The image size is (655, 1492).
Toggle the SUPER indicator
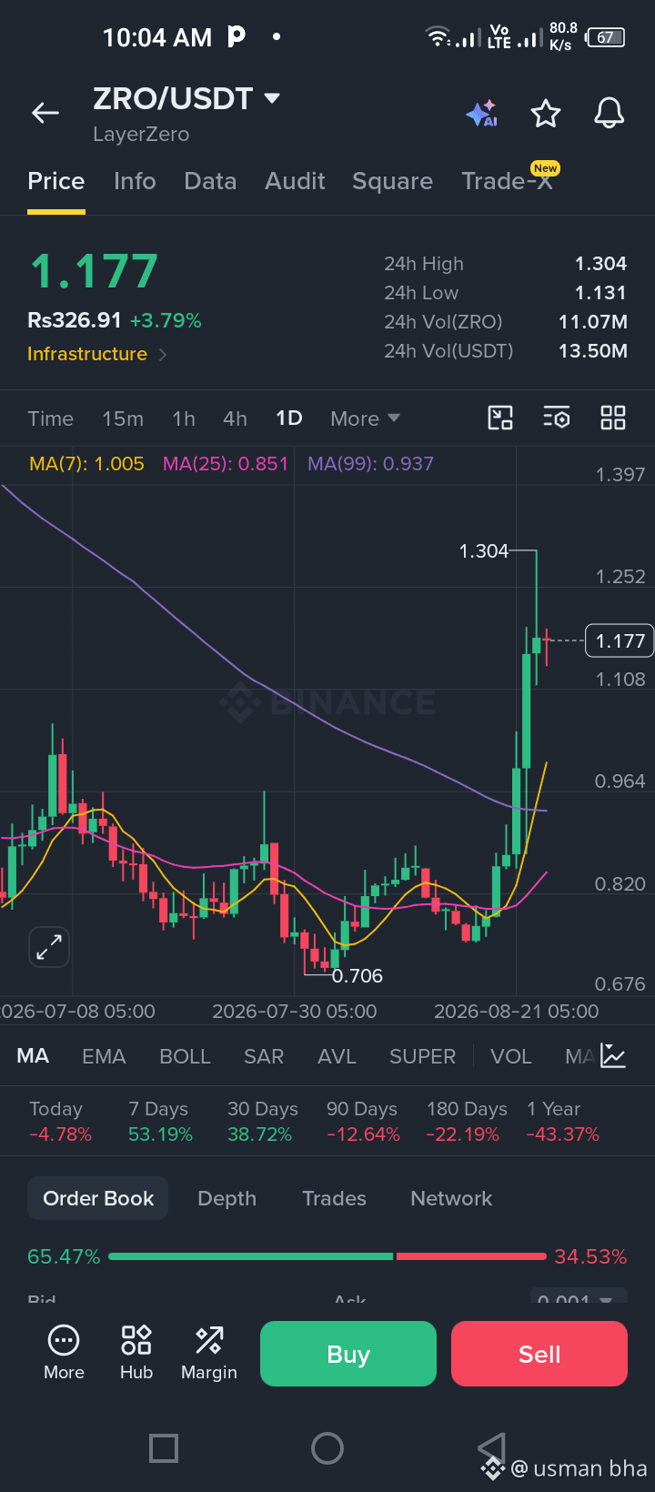pos(422,1056)
